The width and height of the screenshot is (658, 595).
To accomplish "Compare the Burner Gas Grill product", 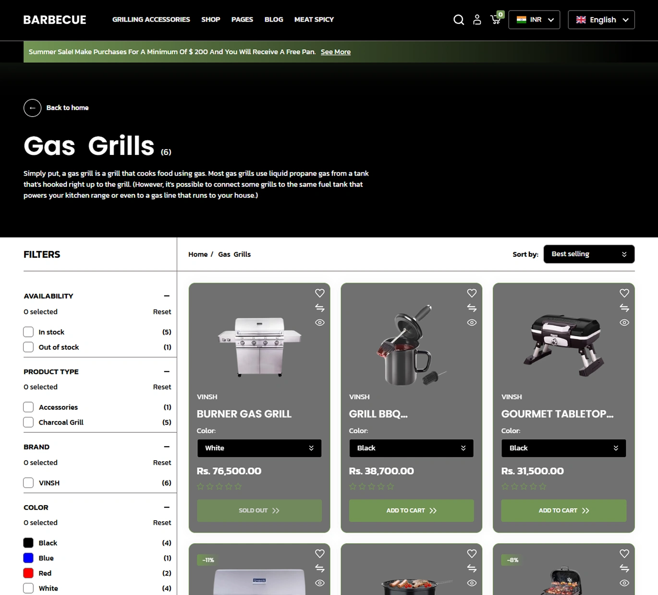I will click(320, 308).
